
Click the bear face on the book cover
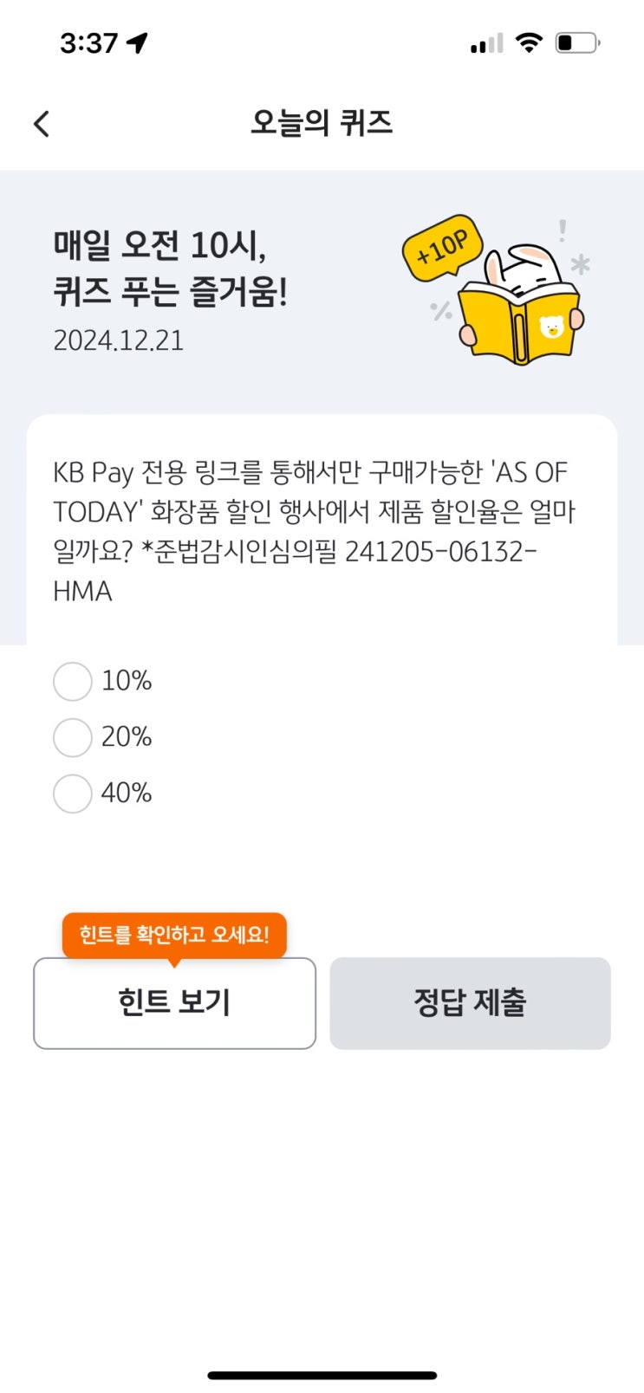click(x=551, y=327)
